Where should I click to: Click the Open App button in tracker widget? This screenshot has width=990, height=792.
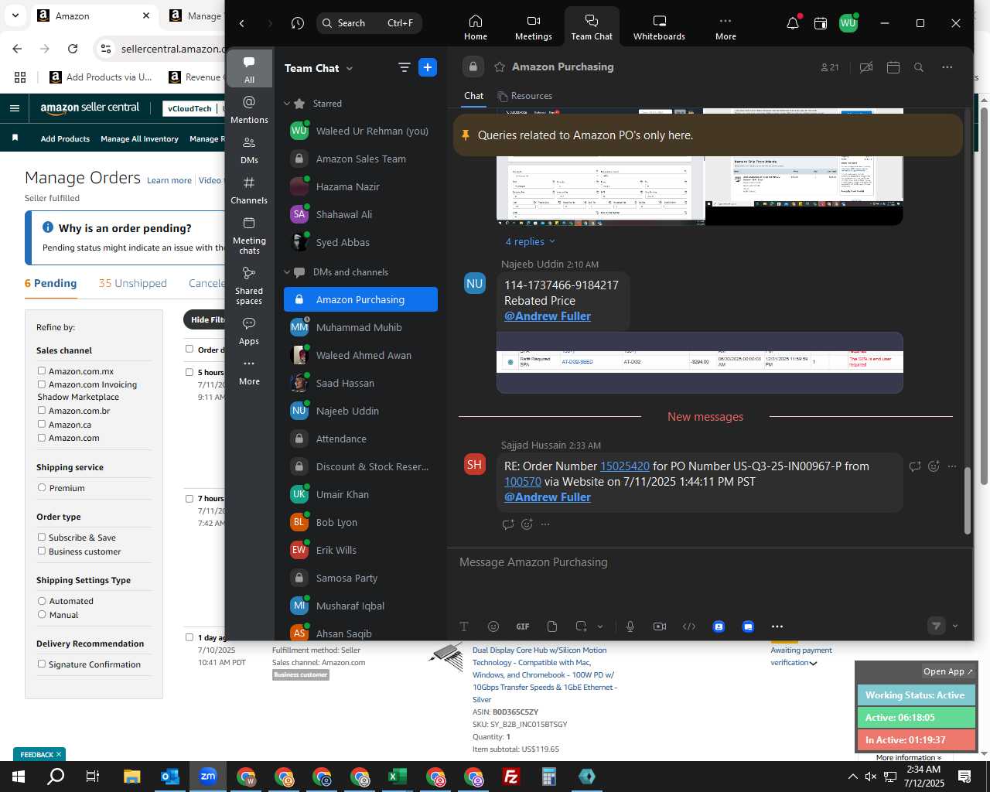point(947,671)
